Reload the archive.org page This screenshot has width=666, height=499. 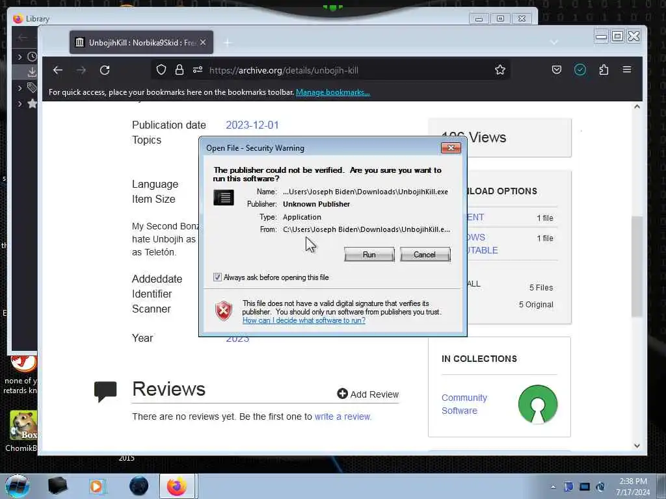pos(105,70)
